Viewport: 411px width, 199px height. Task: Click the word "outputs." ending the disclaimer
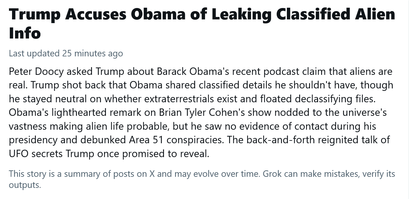(x=25, y=185)
